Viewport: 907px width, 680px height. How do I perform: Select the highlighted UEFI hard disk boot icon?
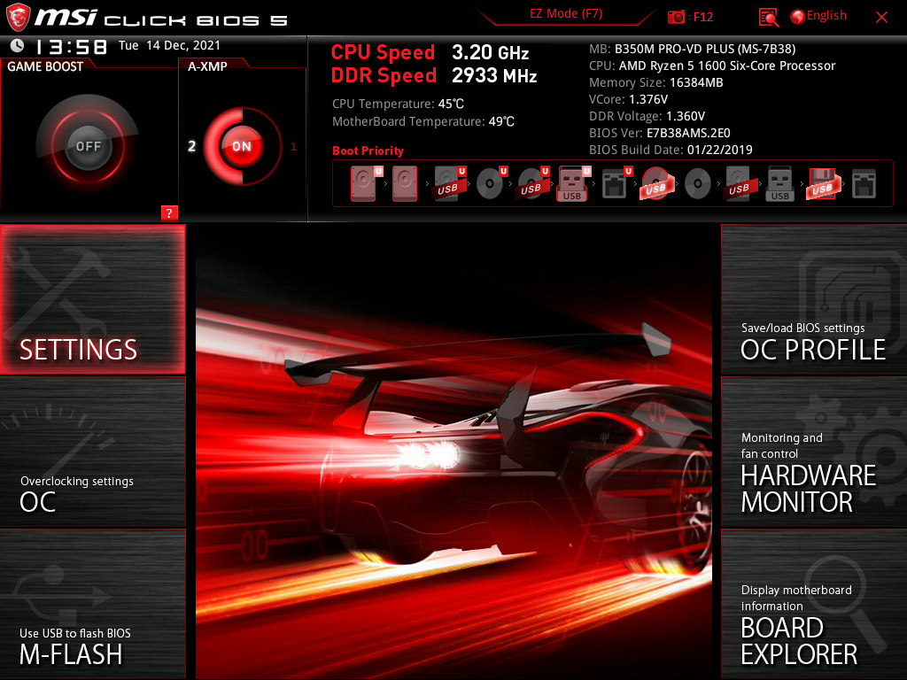(x=366, y=183)
